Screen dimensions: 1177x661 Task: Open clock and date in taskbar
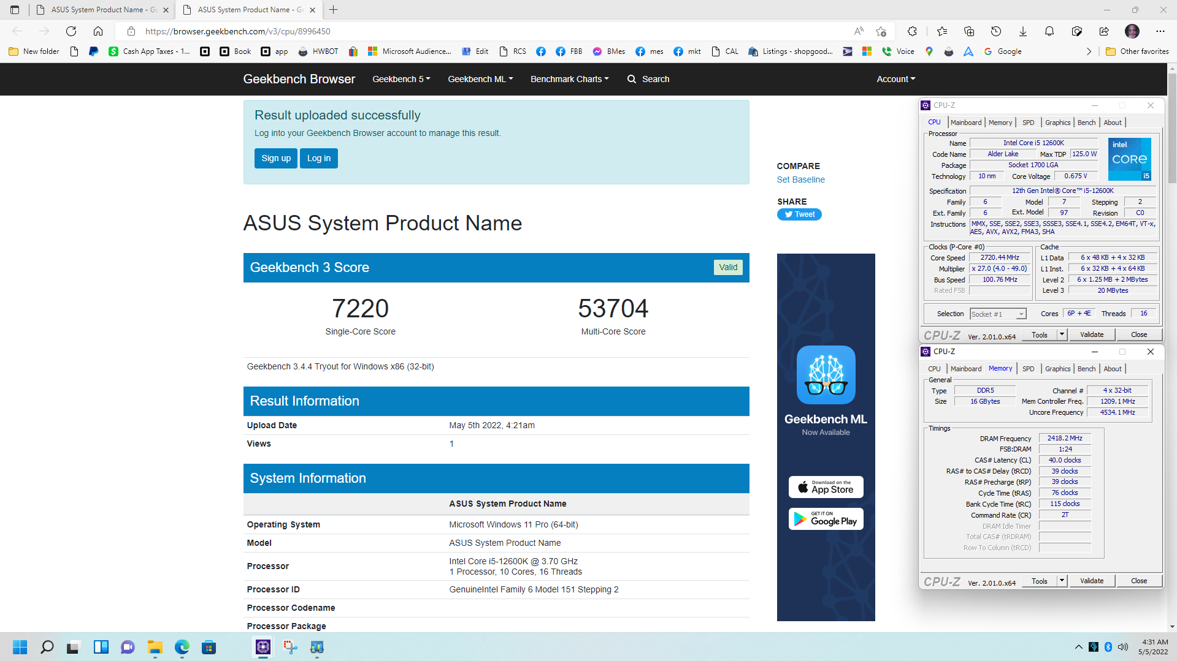(x=1153, y=647)
